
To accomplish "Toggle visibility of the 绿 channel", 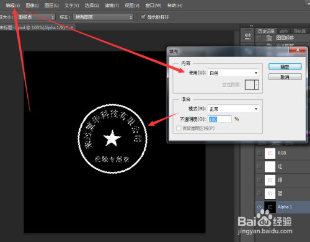I will click(259, 180).
